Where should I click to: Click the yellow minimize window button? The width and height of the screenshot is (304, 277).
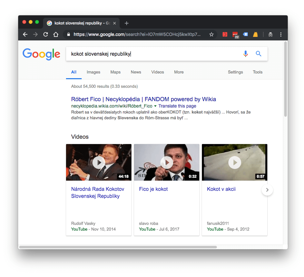[31, 22]
